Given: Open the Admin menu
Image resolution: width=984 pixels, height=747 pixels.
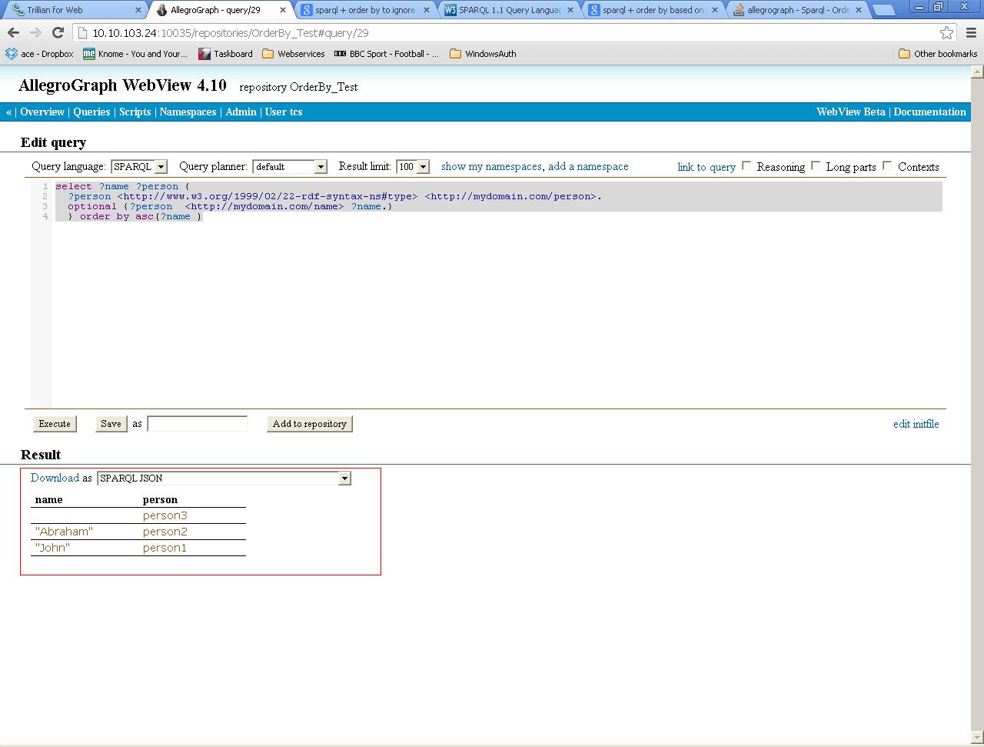Looking at the screenshot, I should [x=241, y=112].
